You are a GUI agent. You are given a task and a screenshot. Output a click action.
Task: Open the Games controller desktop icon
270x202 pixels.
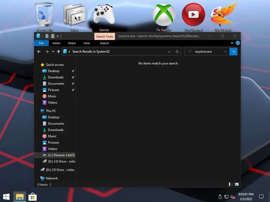click(104, 17)
